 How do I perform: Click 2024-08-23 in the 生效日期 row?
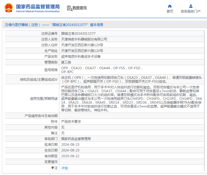click(x=70, y=150)
